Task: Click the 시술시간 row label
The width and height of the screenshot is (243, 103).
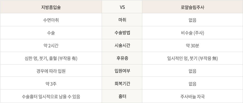Action: (122, 46)
